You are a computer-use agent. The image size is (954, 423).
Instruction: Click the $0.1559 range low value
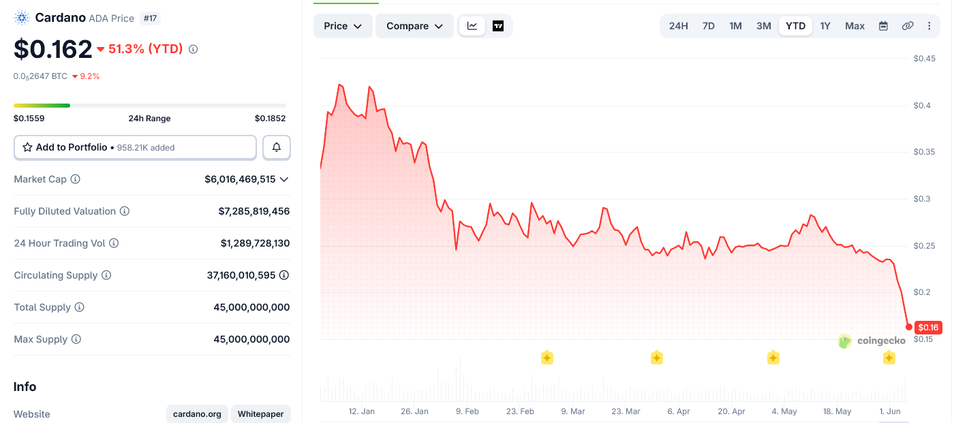pyautogui.click(x=29, y=119)
